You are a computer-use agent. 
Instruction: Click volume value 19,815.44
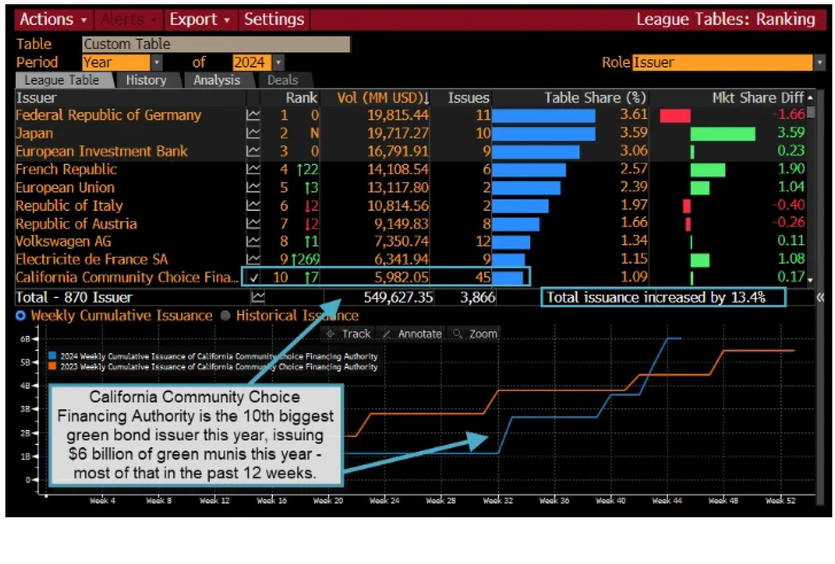(x=398, y=115)
